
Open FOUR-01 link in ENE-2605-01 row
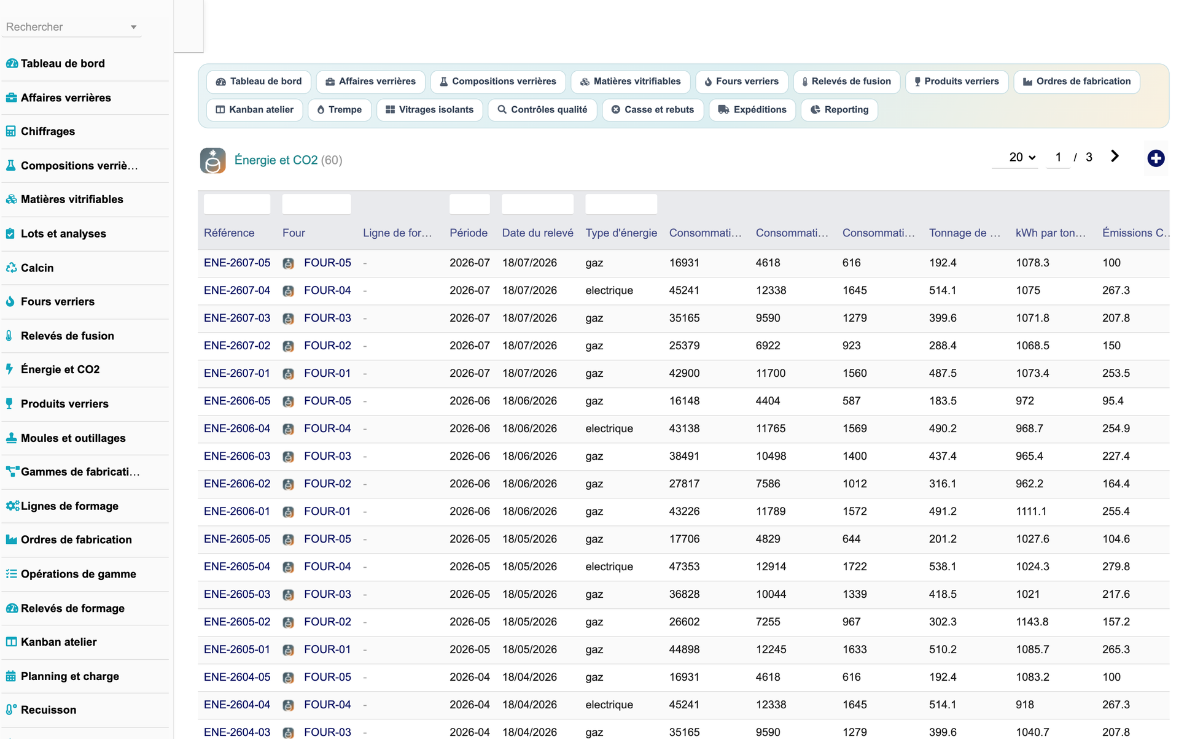coord(327,649)
